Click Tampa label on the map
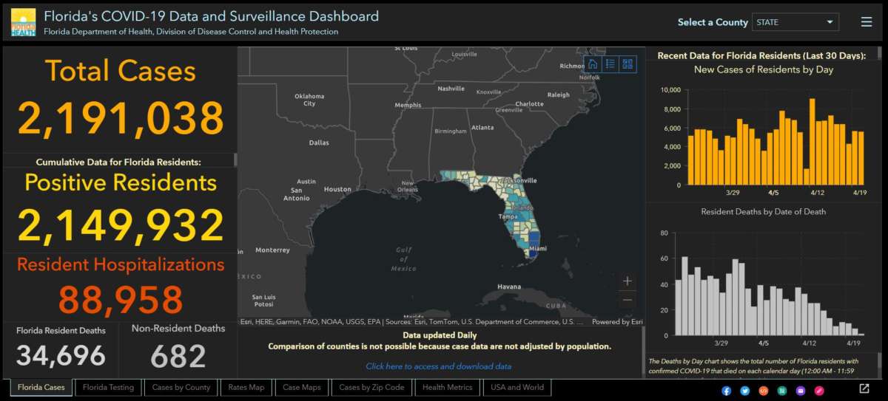This screenshot has width=888, height=401. [507, 216]
